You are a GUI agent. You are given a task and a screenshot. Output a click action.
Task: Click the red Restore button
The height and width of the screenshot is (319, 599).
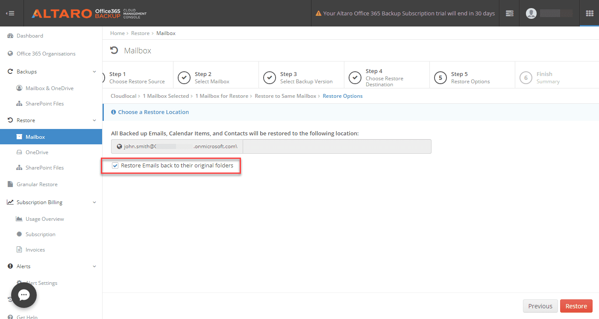[576, 306]
